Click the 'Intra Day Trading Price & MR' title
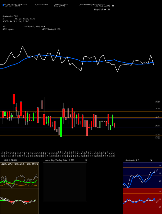This screenshot has height=214, width=162. click(x=60, y=160)
